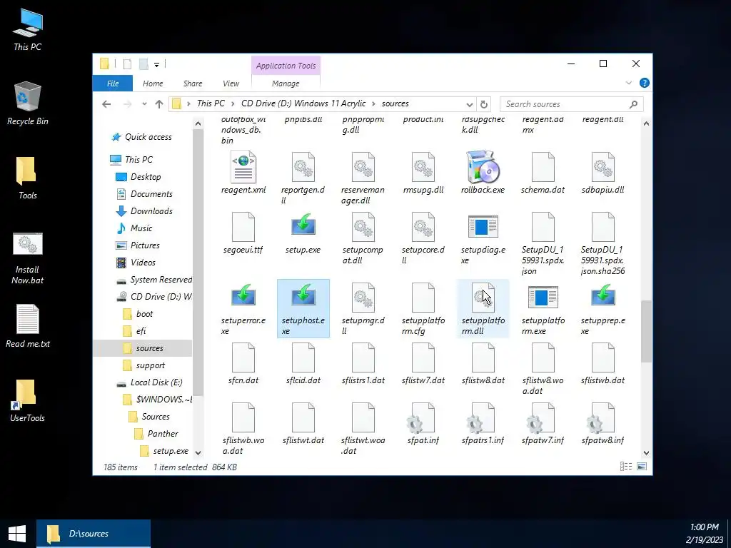Select Local Disk (E:) in tree

pyautogui.click(x=150, y=382)
